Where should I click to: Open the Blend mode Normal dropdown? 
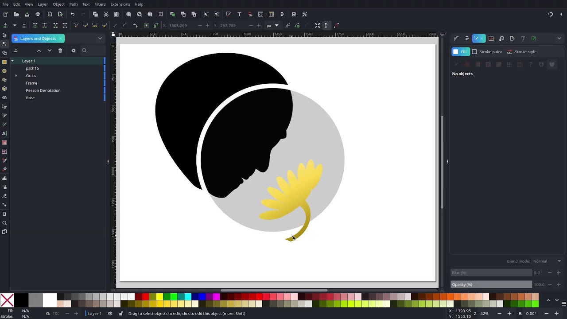pos(547,261)
